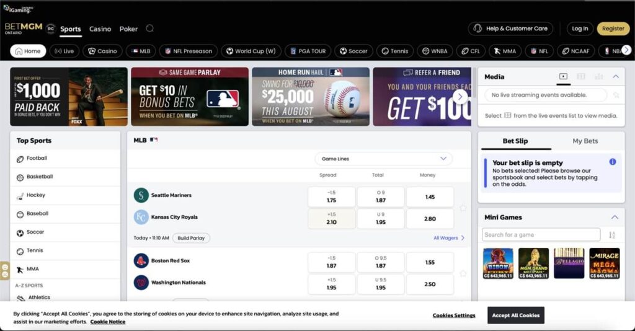Open the Casino pill in sports bar
This screenshot has width=635, height=331.
pos(102,51)
